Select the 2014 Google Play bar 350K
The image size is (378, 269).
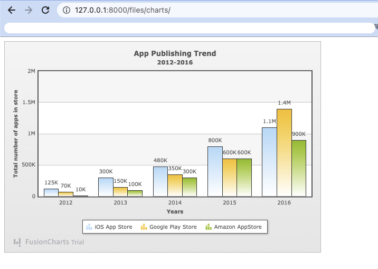(175, 186)
